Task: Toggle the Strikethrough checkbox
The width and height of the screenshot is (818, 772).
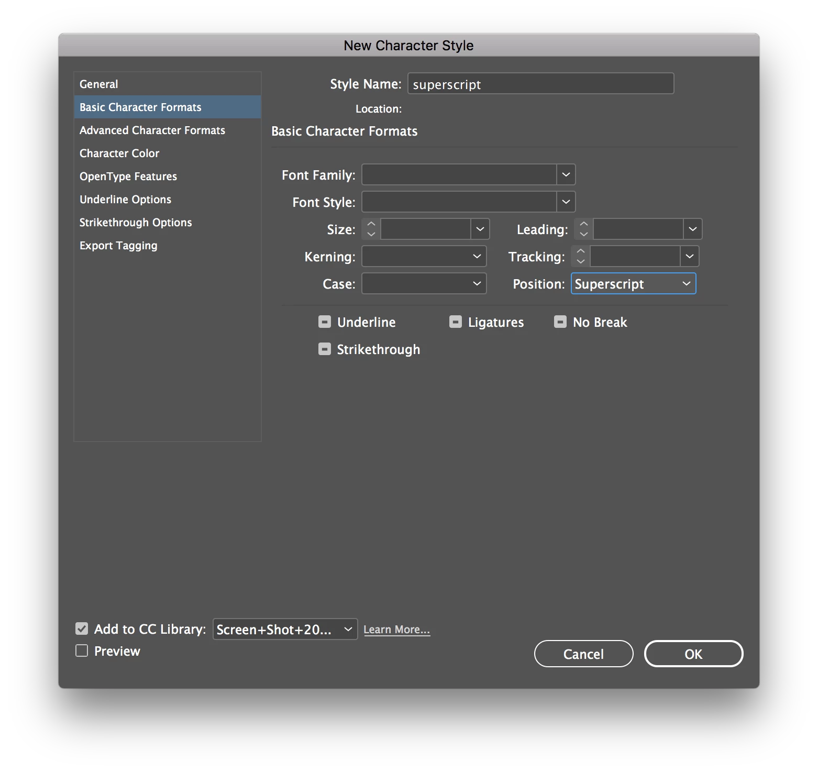Action: [325, 349]
